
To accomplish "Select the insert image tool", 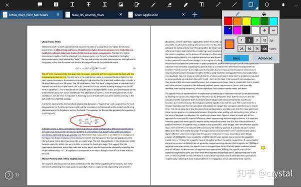I will pos(120,4).
